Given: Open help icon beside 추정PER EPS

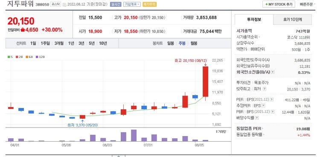Looking at the screenshot, I should 263,106.
